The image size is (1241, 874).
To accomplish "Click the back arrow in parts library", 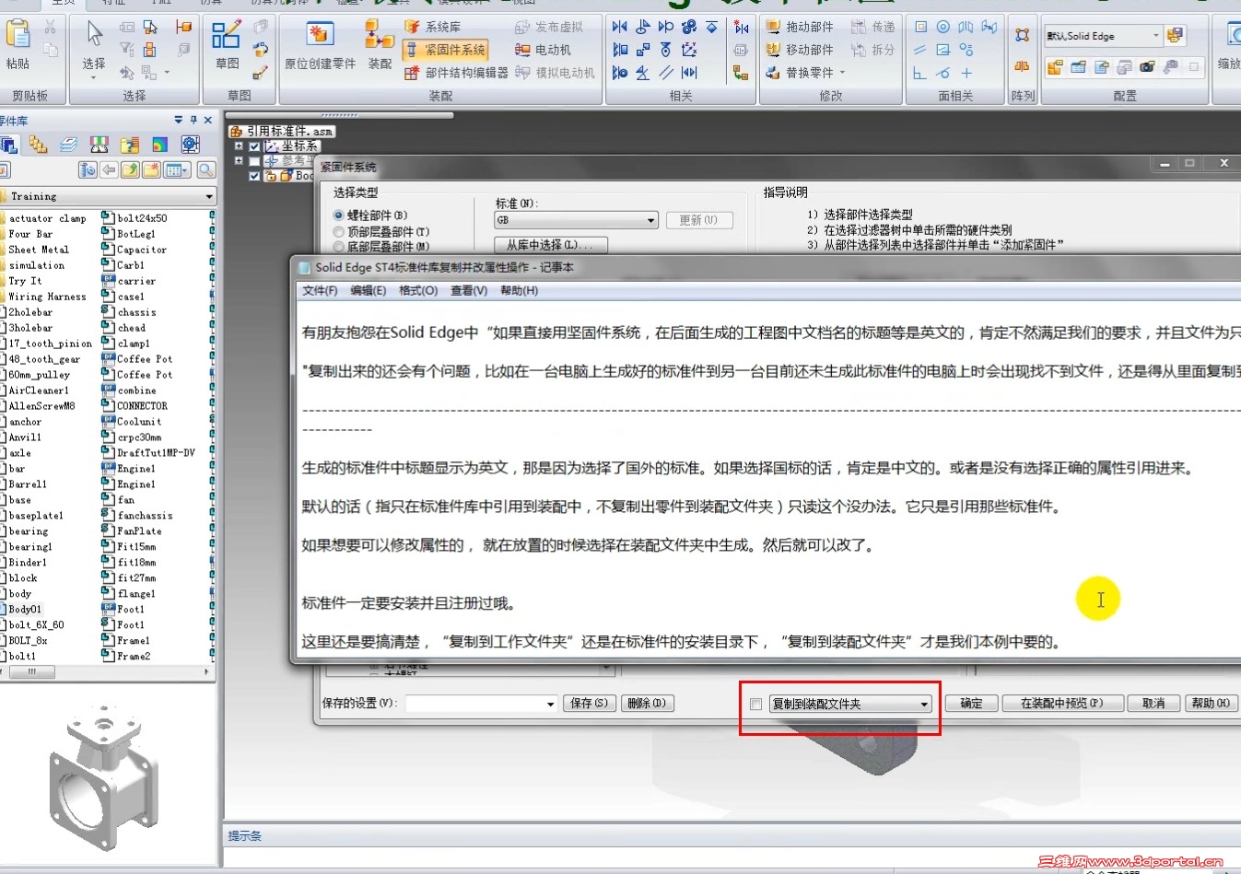I will pos(109,169).
